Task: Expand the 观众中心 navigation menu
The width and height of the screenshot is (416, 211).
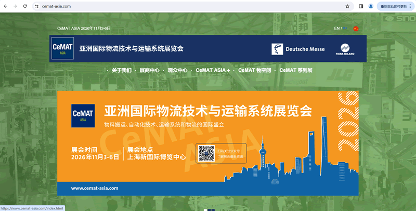Action: (x=177, y=70)
